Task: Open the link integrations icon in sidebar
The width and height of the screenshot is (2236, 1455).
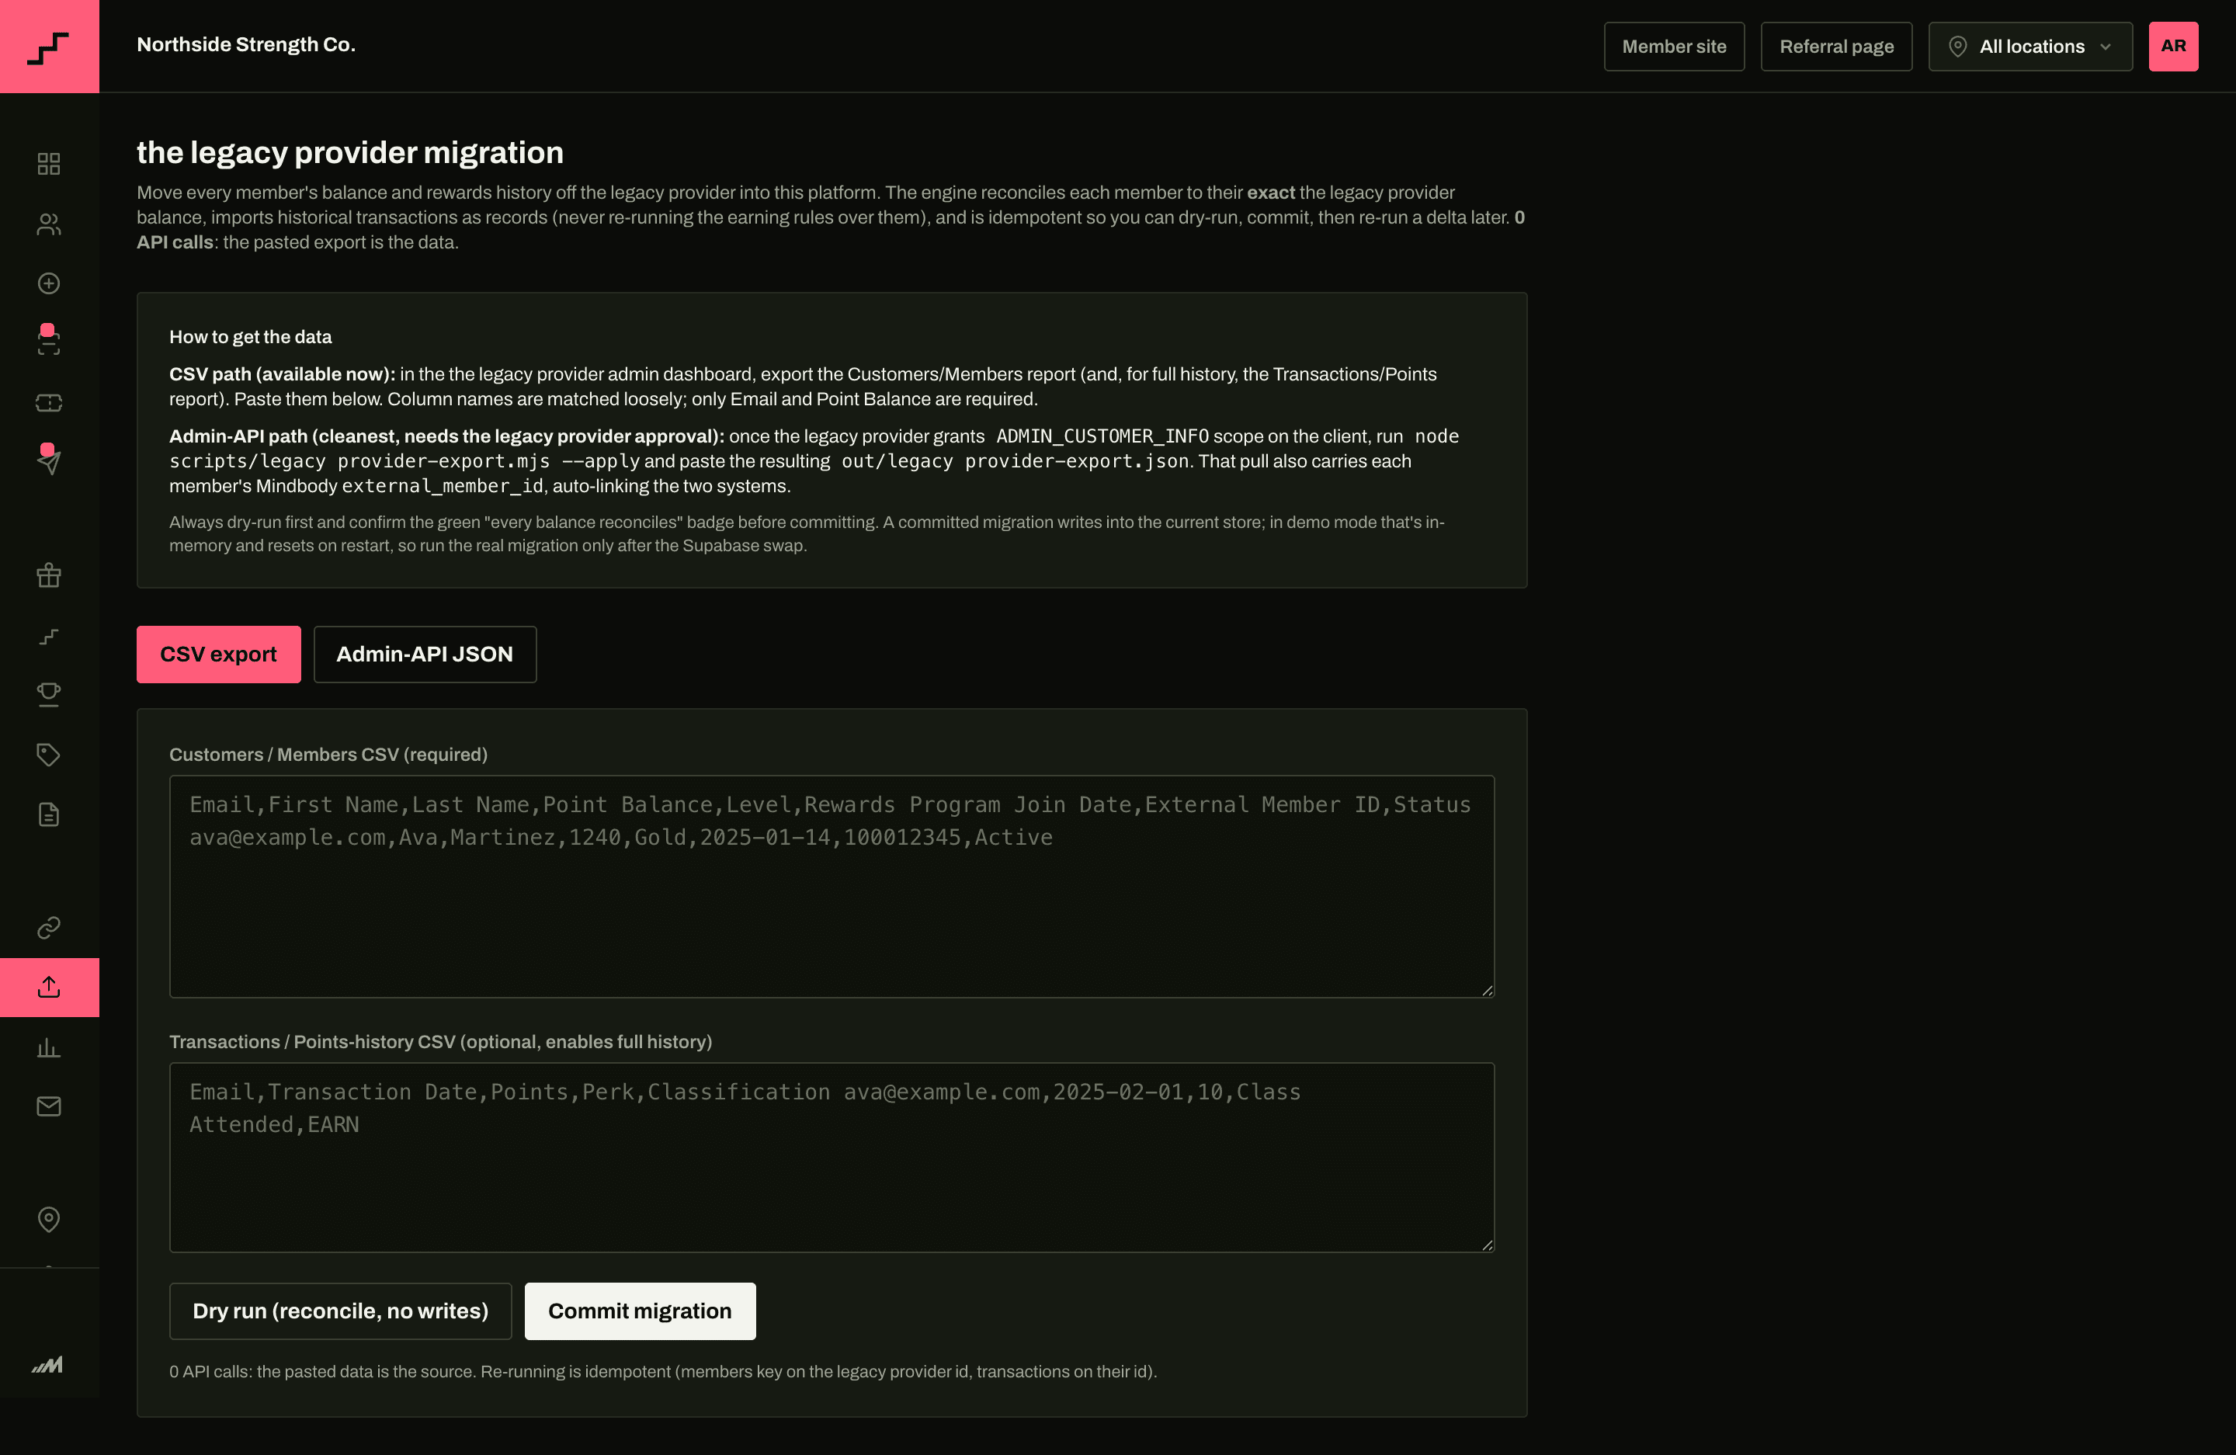Action: [49, 928]
